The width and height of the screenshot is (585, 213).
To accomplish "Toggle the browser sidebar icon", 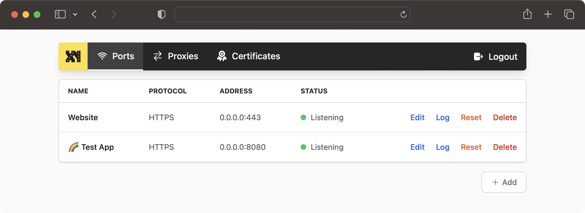I will (60, 14).
